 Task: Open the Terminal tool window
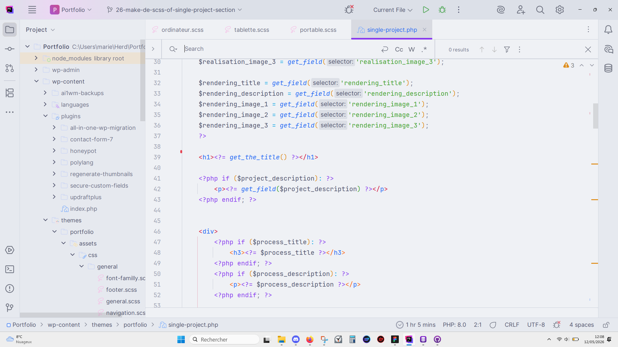[10, 269]
